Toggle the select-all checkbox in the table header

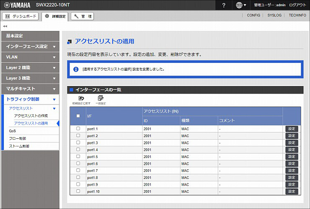[78, 116]
